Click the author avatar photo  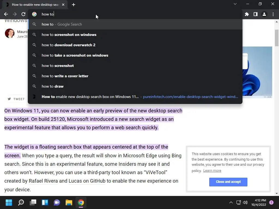point(10,33)
